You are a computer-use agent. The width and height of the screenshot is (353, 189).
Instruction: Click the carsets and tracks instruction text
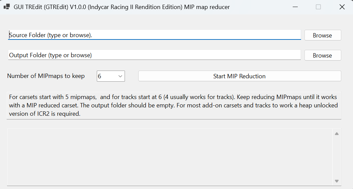point(174,105)
